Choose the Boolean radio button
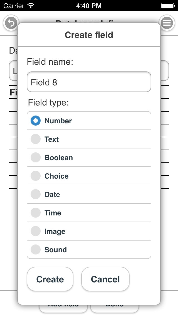 (x=36, y=158)
